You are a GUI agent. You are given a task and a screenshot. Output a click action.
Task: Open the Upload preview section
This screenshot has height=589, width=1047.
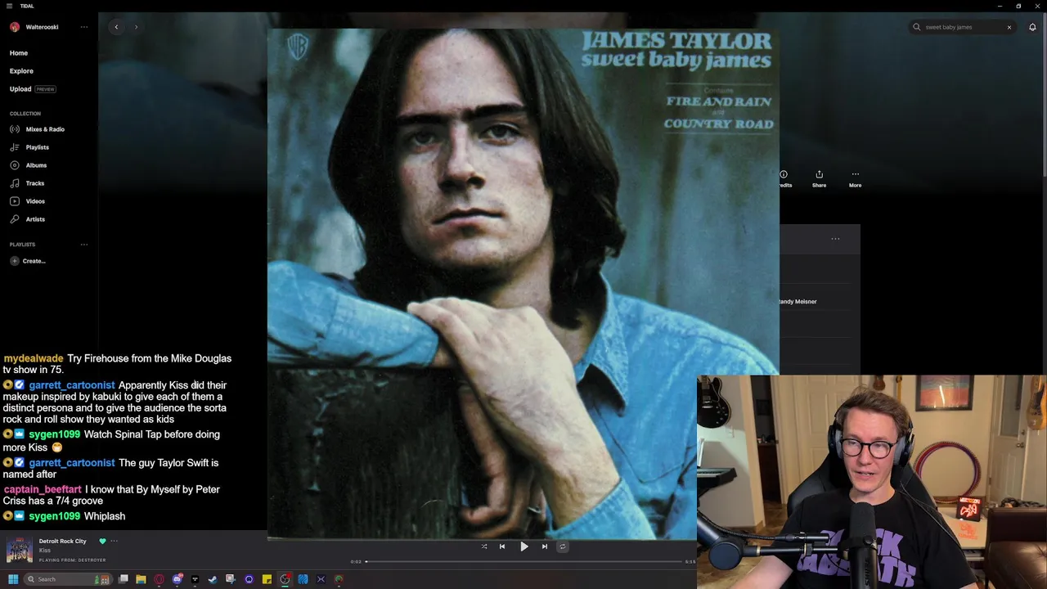[x=33, y=89]
